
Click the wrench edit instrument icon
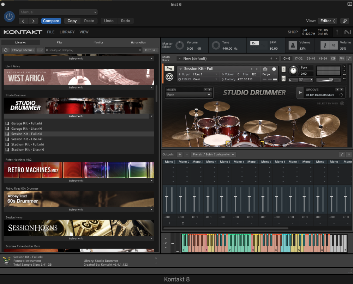169,68
